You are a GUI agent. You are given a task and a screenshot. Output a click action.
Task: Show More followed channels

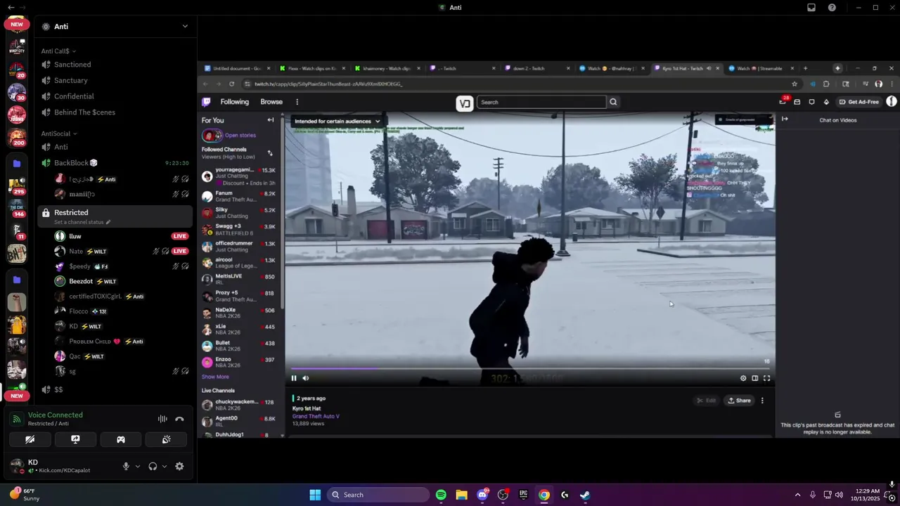tap(215, 377)
